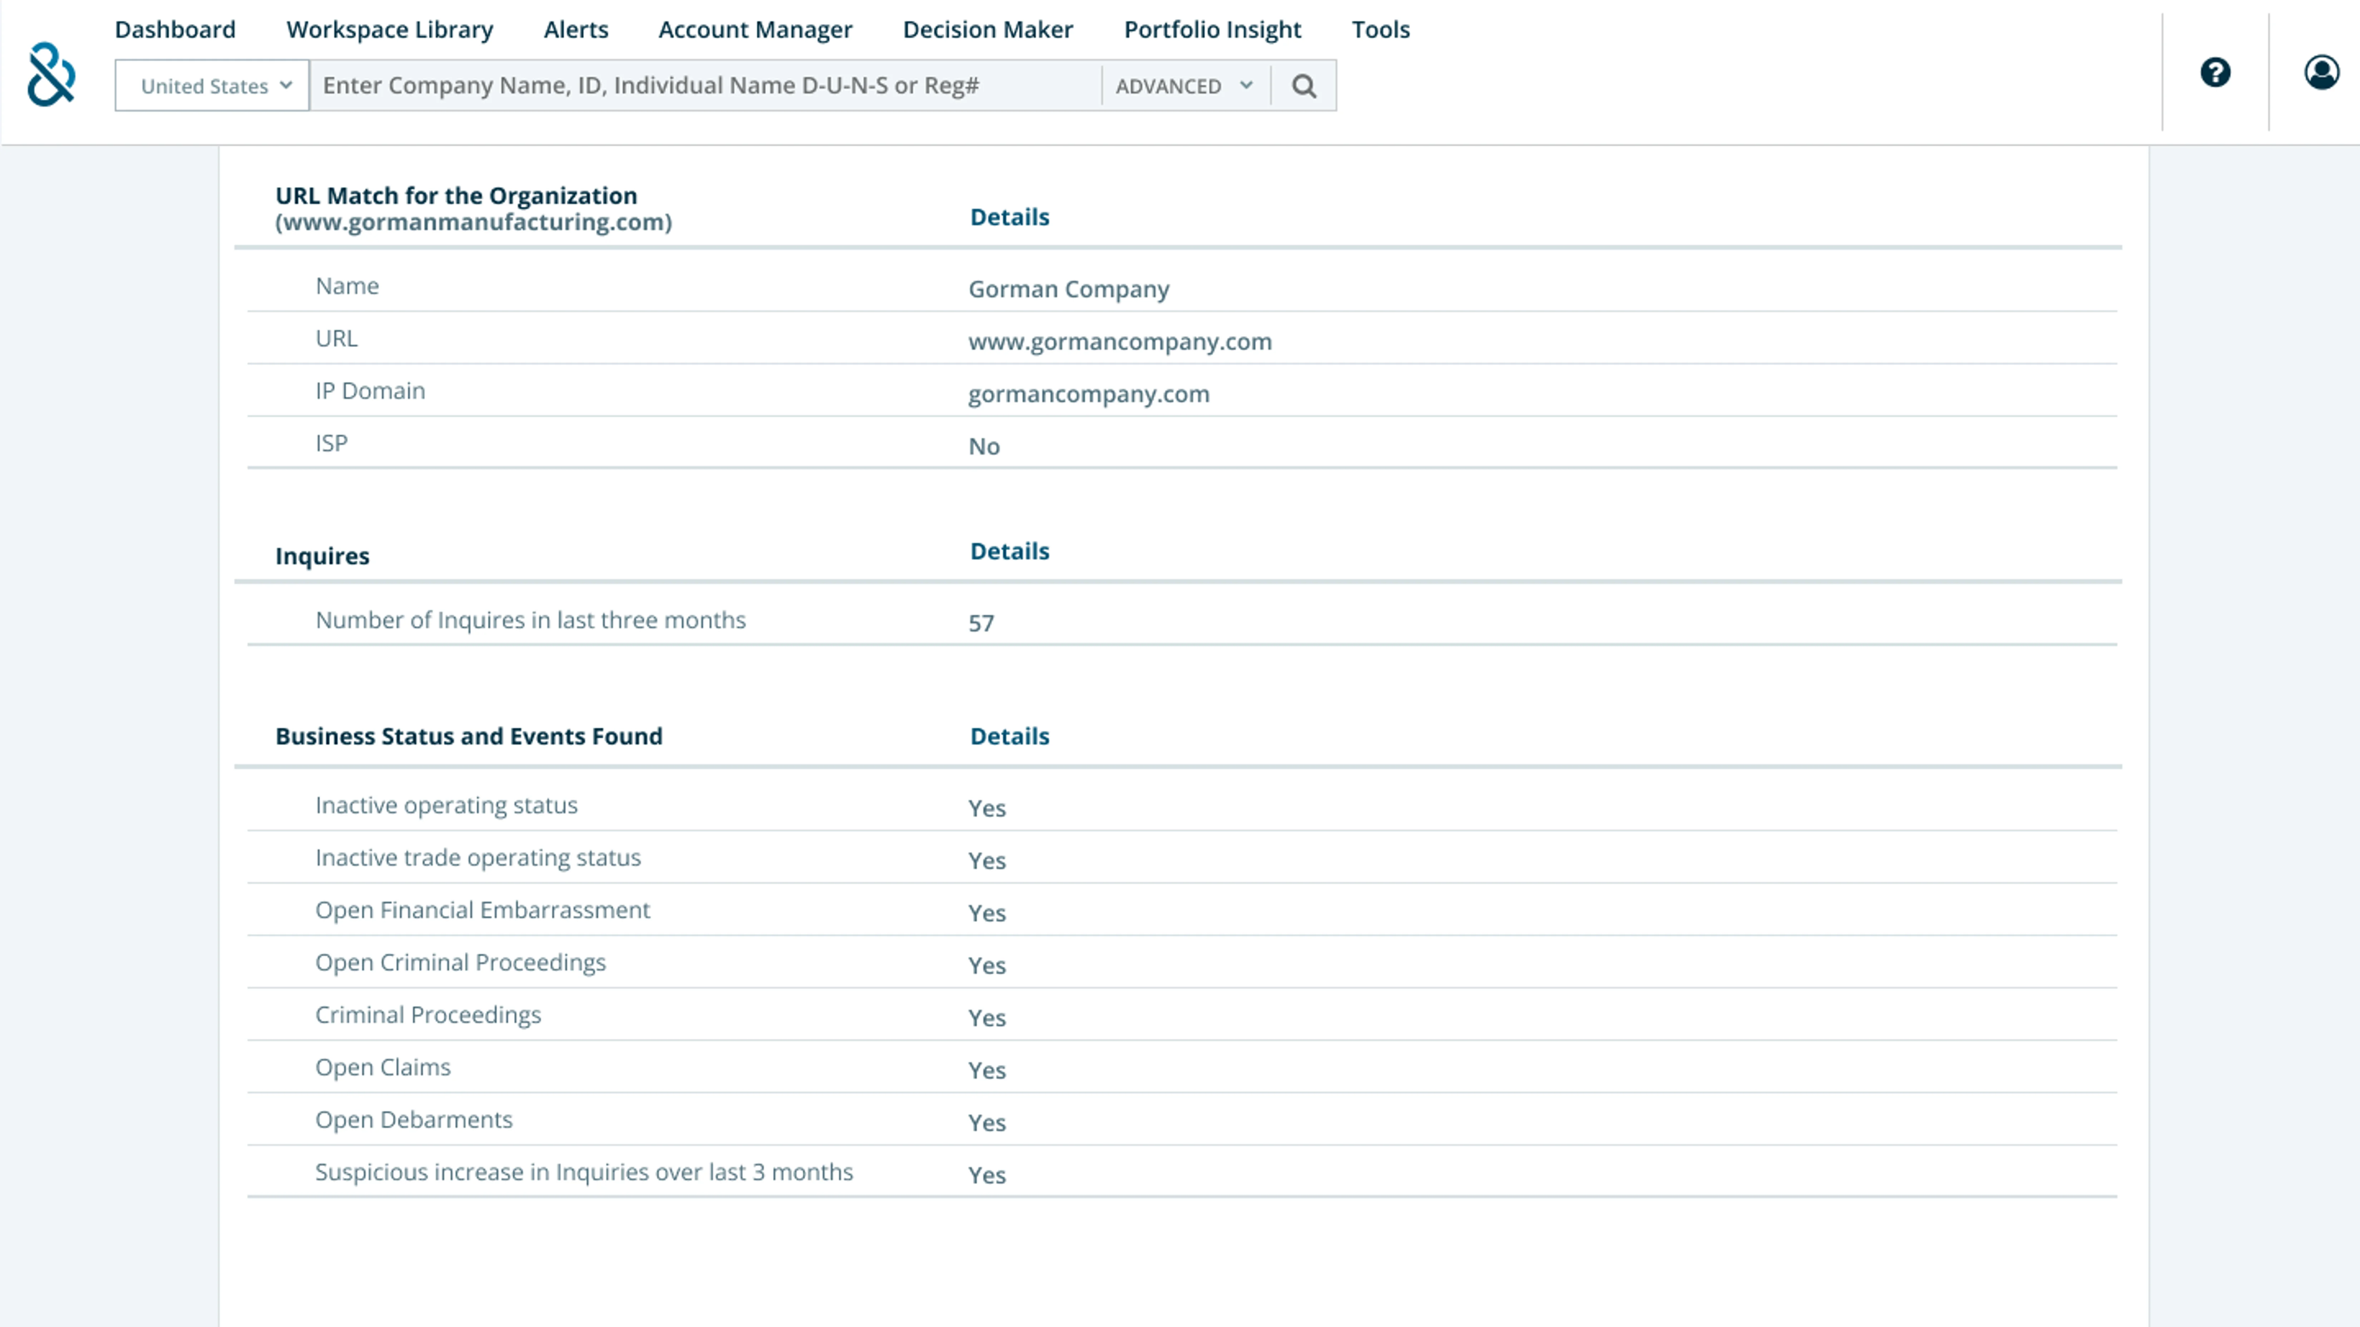Open the user profile icon
Screen dimensions: 2360x1327
(x=2321, y=72)
